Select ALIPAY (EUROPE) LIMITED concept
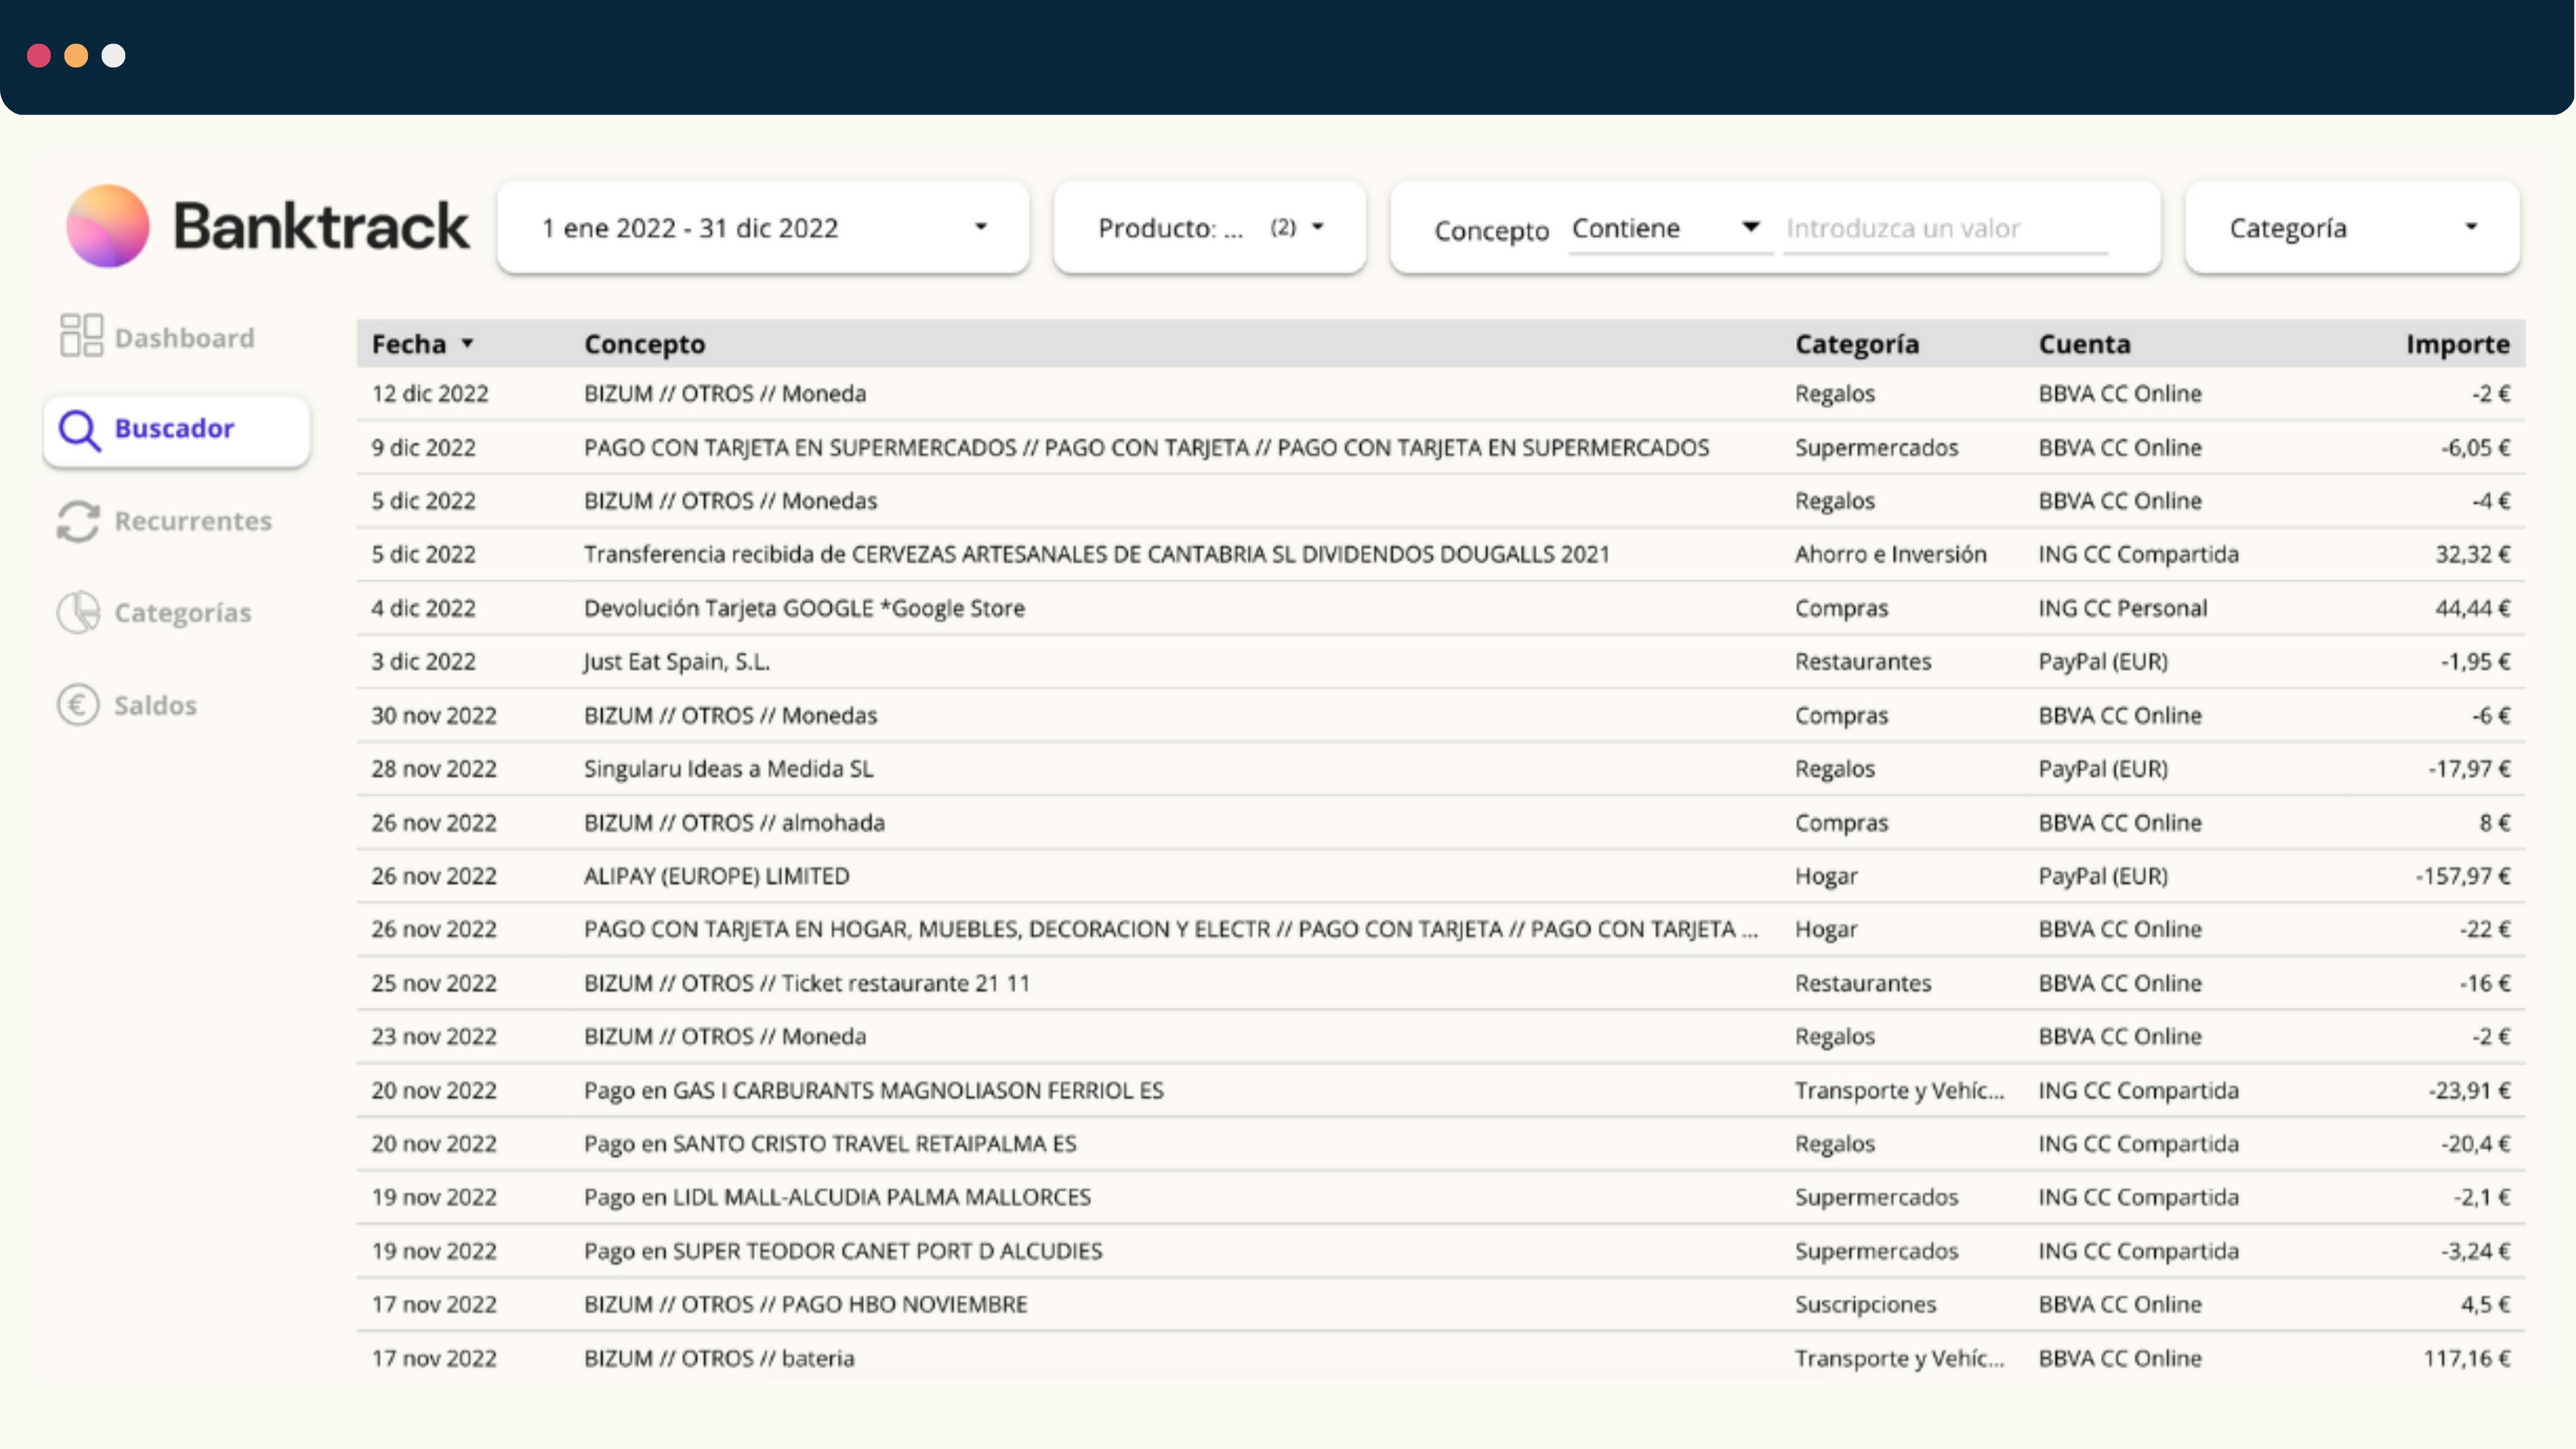 (716, 876)
